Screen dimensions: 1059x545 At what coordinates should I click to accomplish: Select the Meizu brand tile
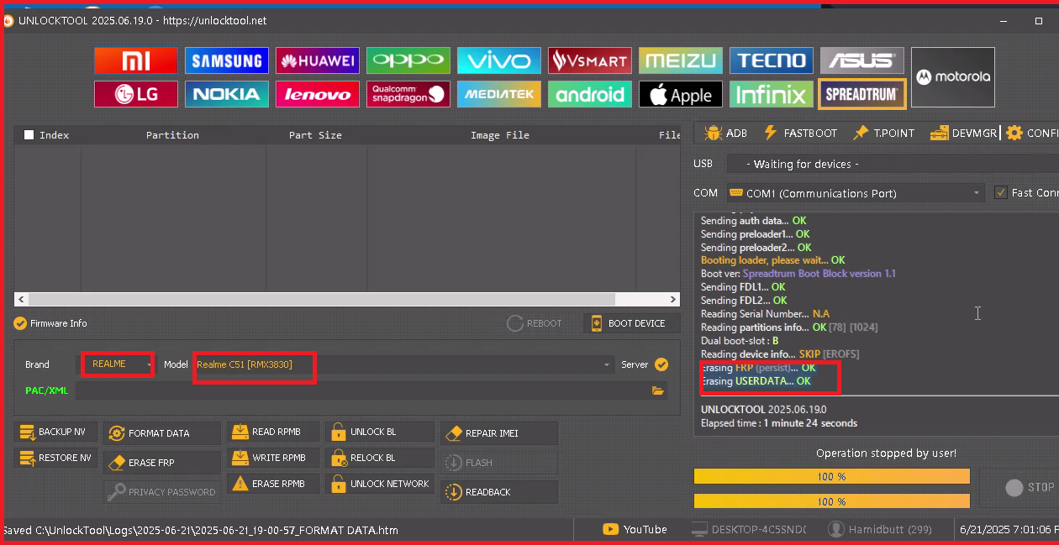click(x=680, y=60)
